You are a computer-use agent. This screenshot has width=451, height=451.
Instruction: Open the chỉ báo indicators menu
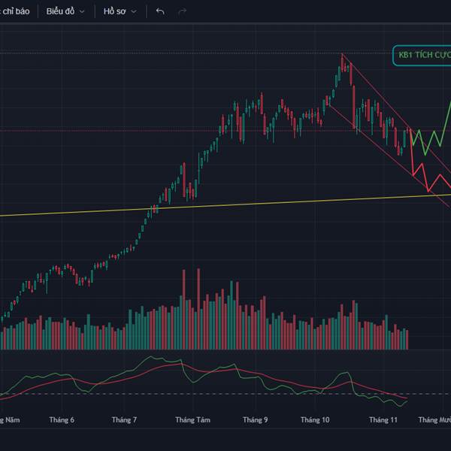(x=15, y=11)
